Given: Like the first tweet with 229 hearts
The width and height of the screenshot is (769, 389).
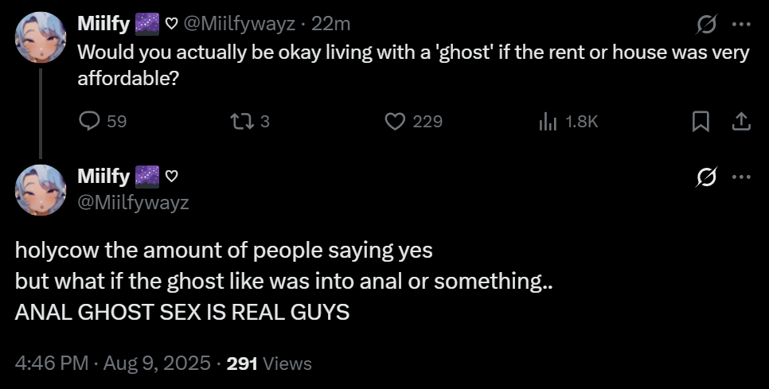Looking at the screenshot, I should 396,122.
